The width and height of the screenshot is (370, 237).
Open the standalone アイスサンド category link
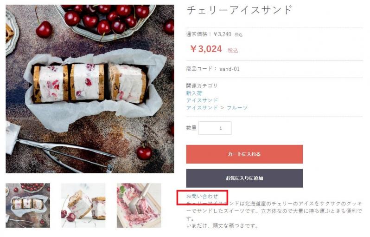[202, 100]
